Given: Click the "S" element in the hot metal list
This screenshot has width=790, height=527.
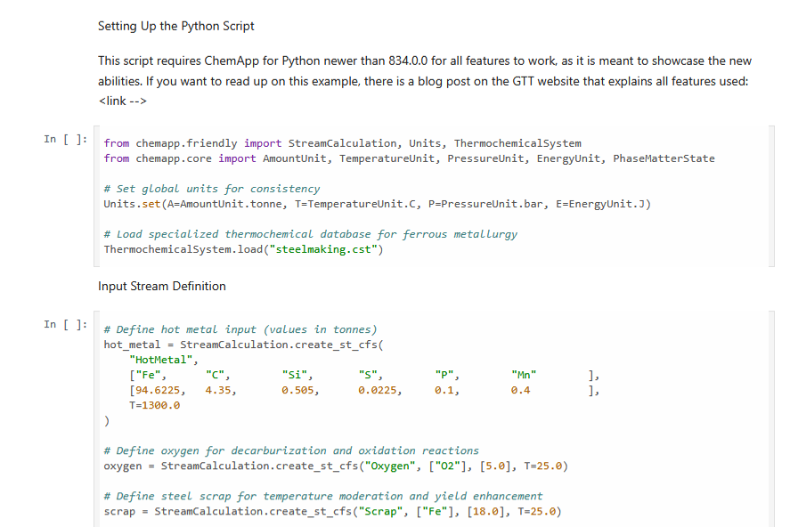Looking at the screenshot, I should point(368,375).
